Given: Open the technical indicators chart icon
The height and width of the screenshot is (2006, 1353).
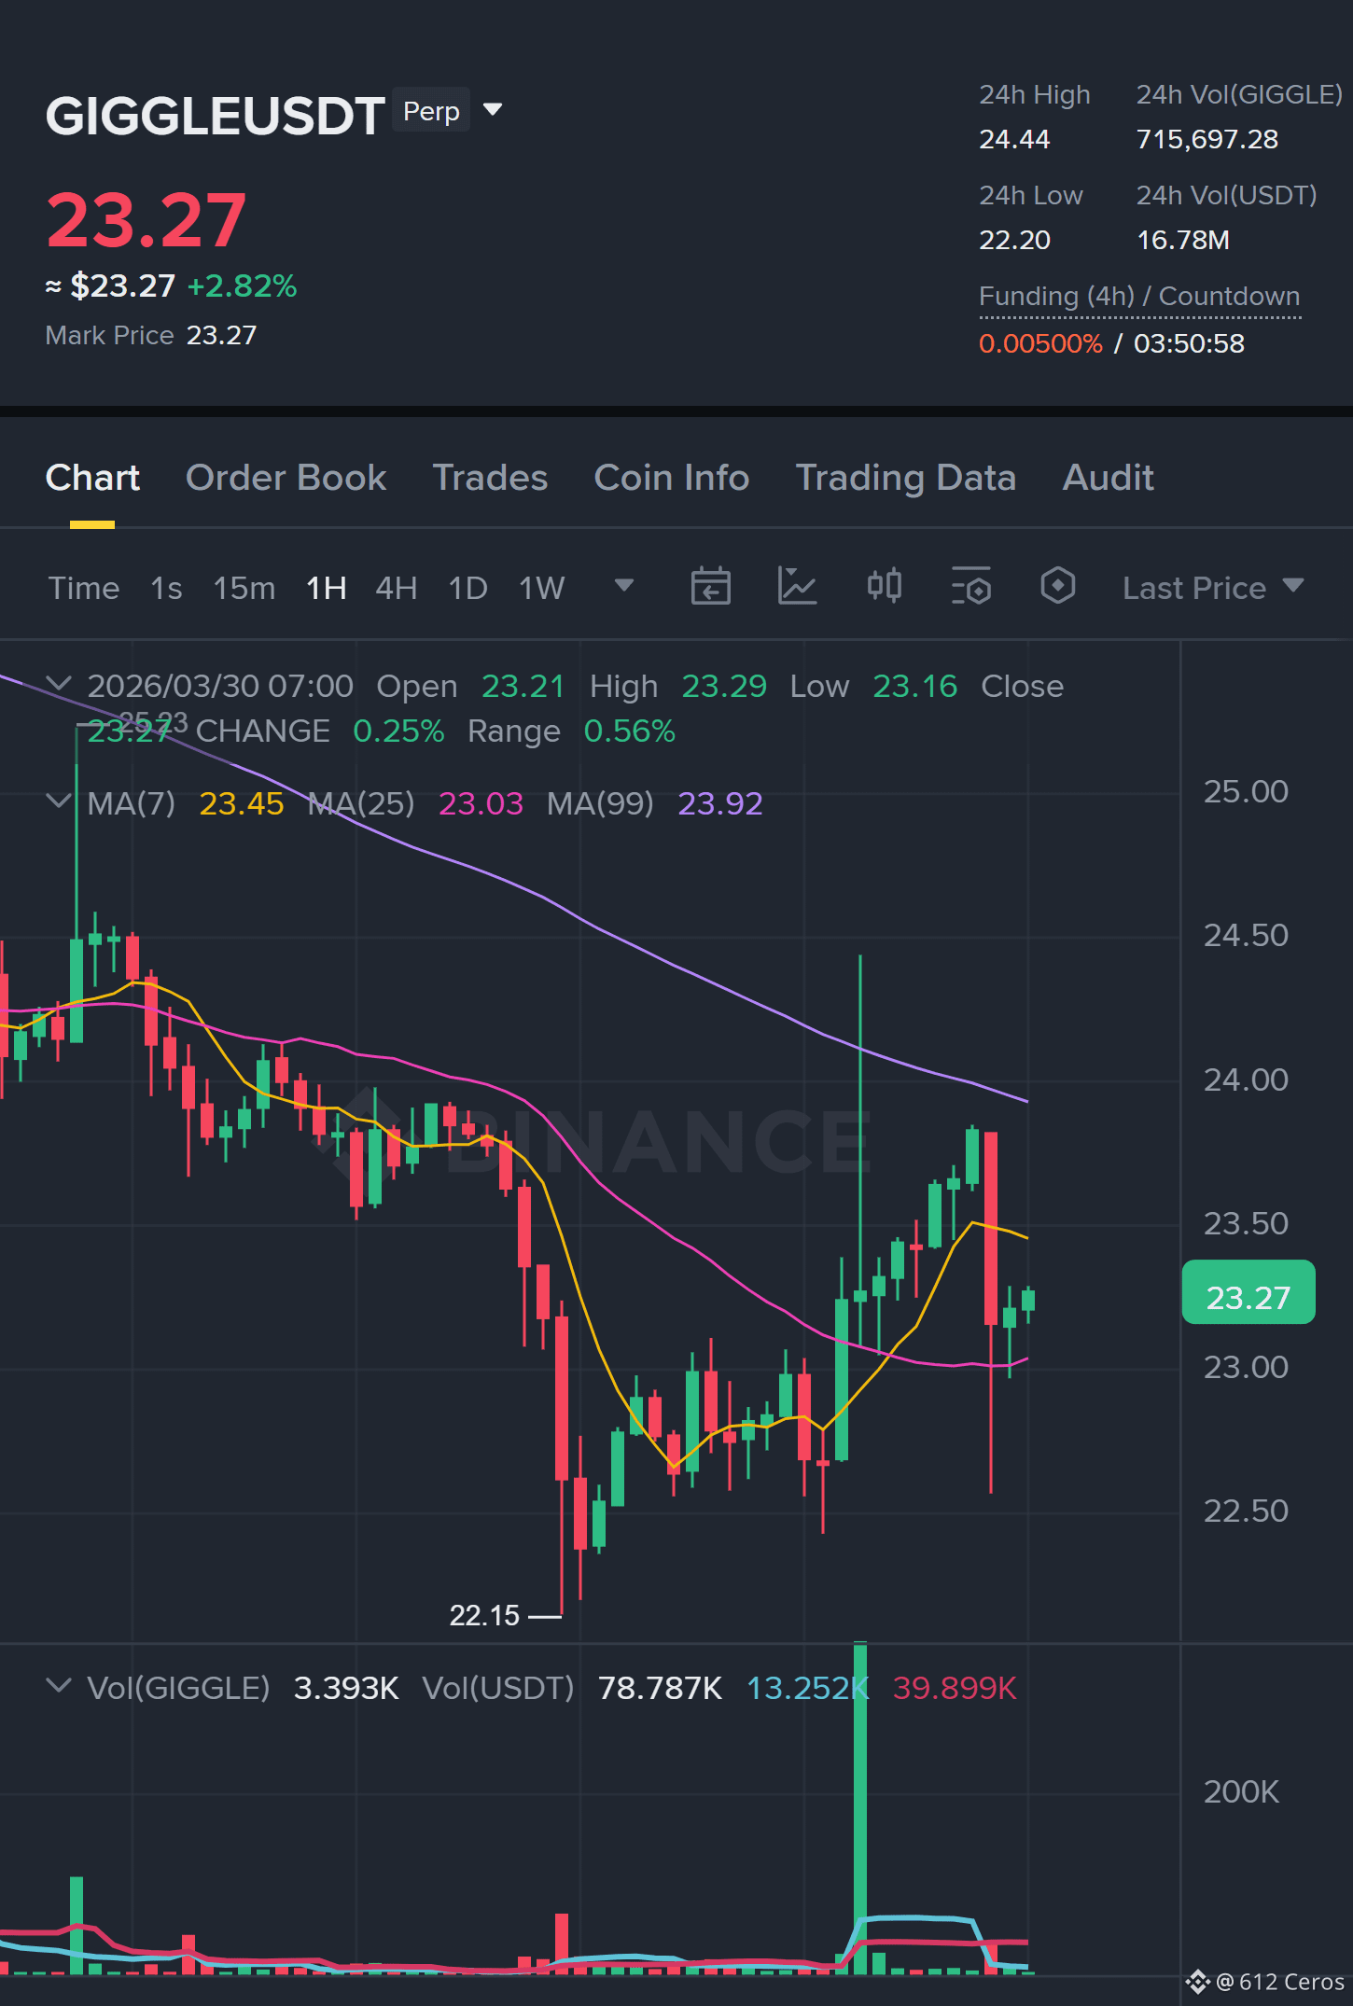Looking at the screenshot, I should coord(797,587).
